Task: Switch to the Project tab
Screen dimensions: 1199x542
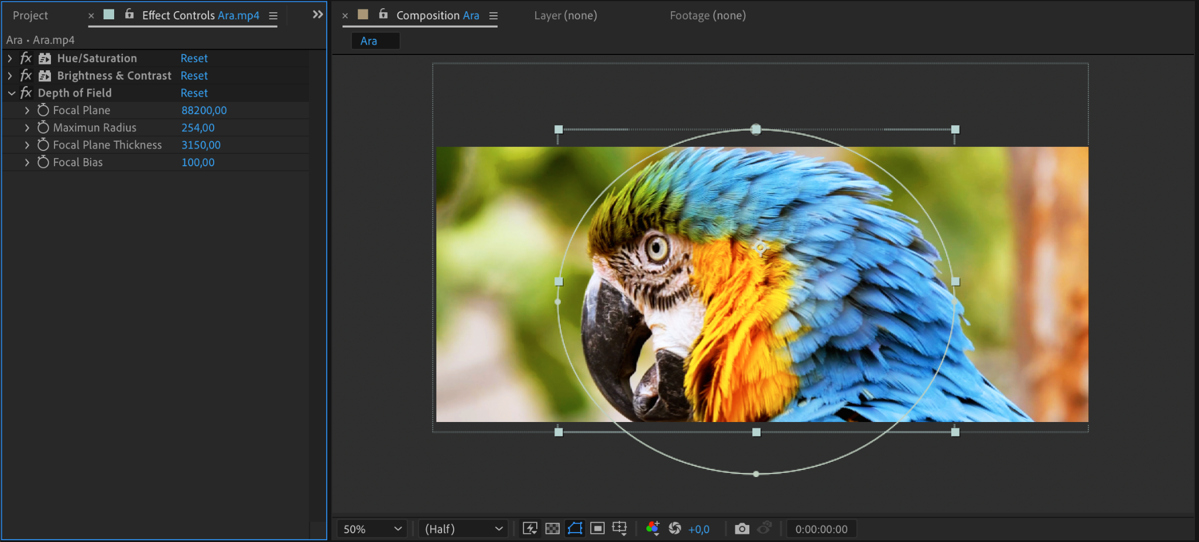Action: tap(30, 16)
